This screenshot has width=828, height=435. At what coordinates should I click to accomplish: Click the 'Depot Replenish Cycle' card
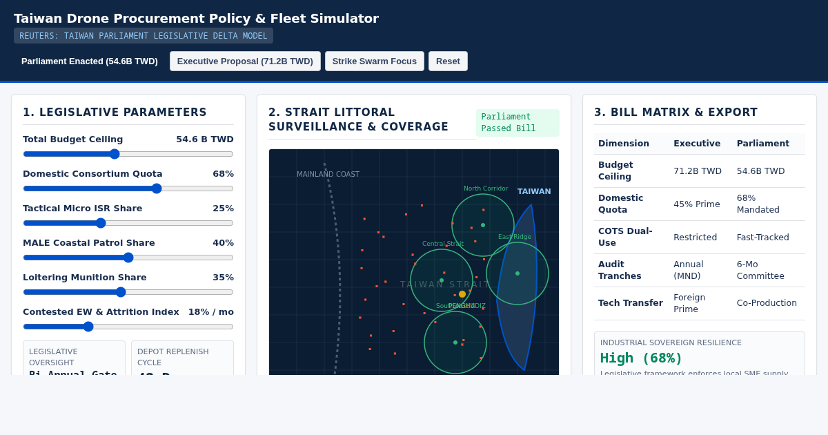pyautogui.click(x=183, y=358)
